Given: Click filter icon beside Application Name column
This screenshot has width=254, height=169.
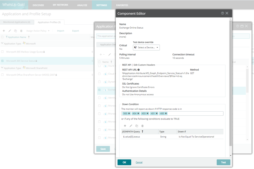Looking at the screenshot, I should click(x=7, y=37).
